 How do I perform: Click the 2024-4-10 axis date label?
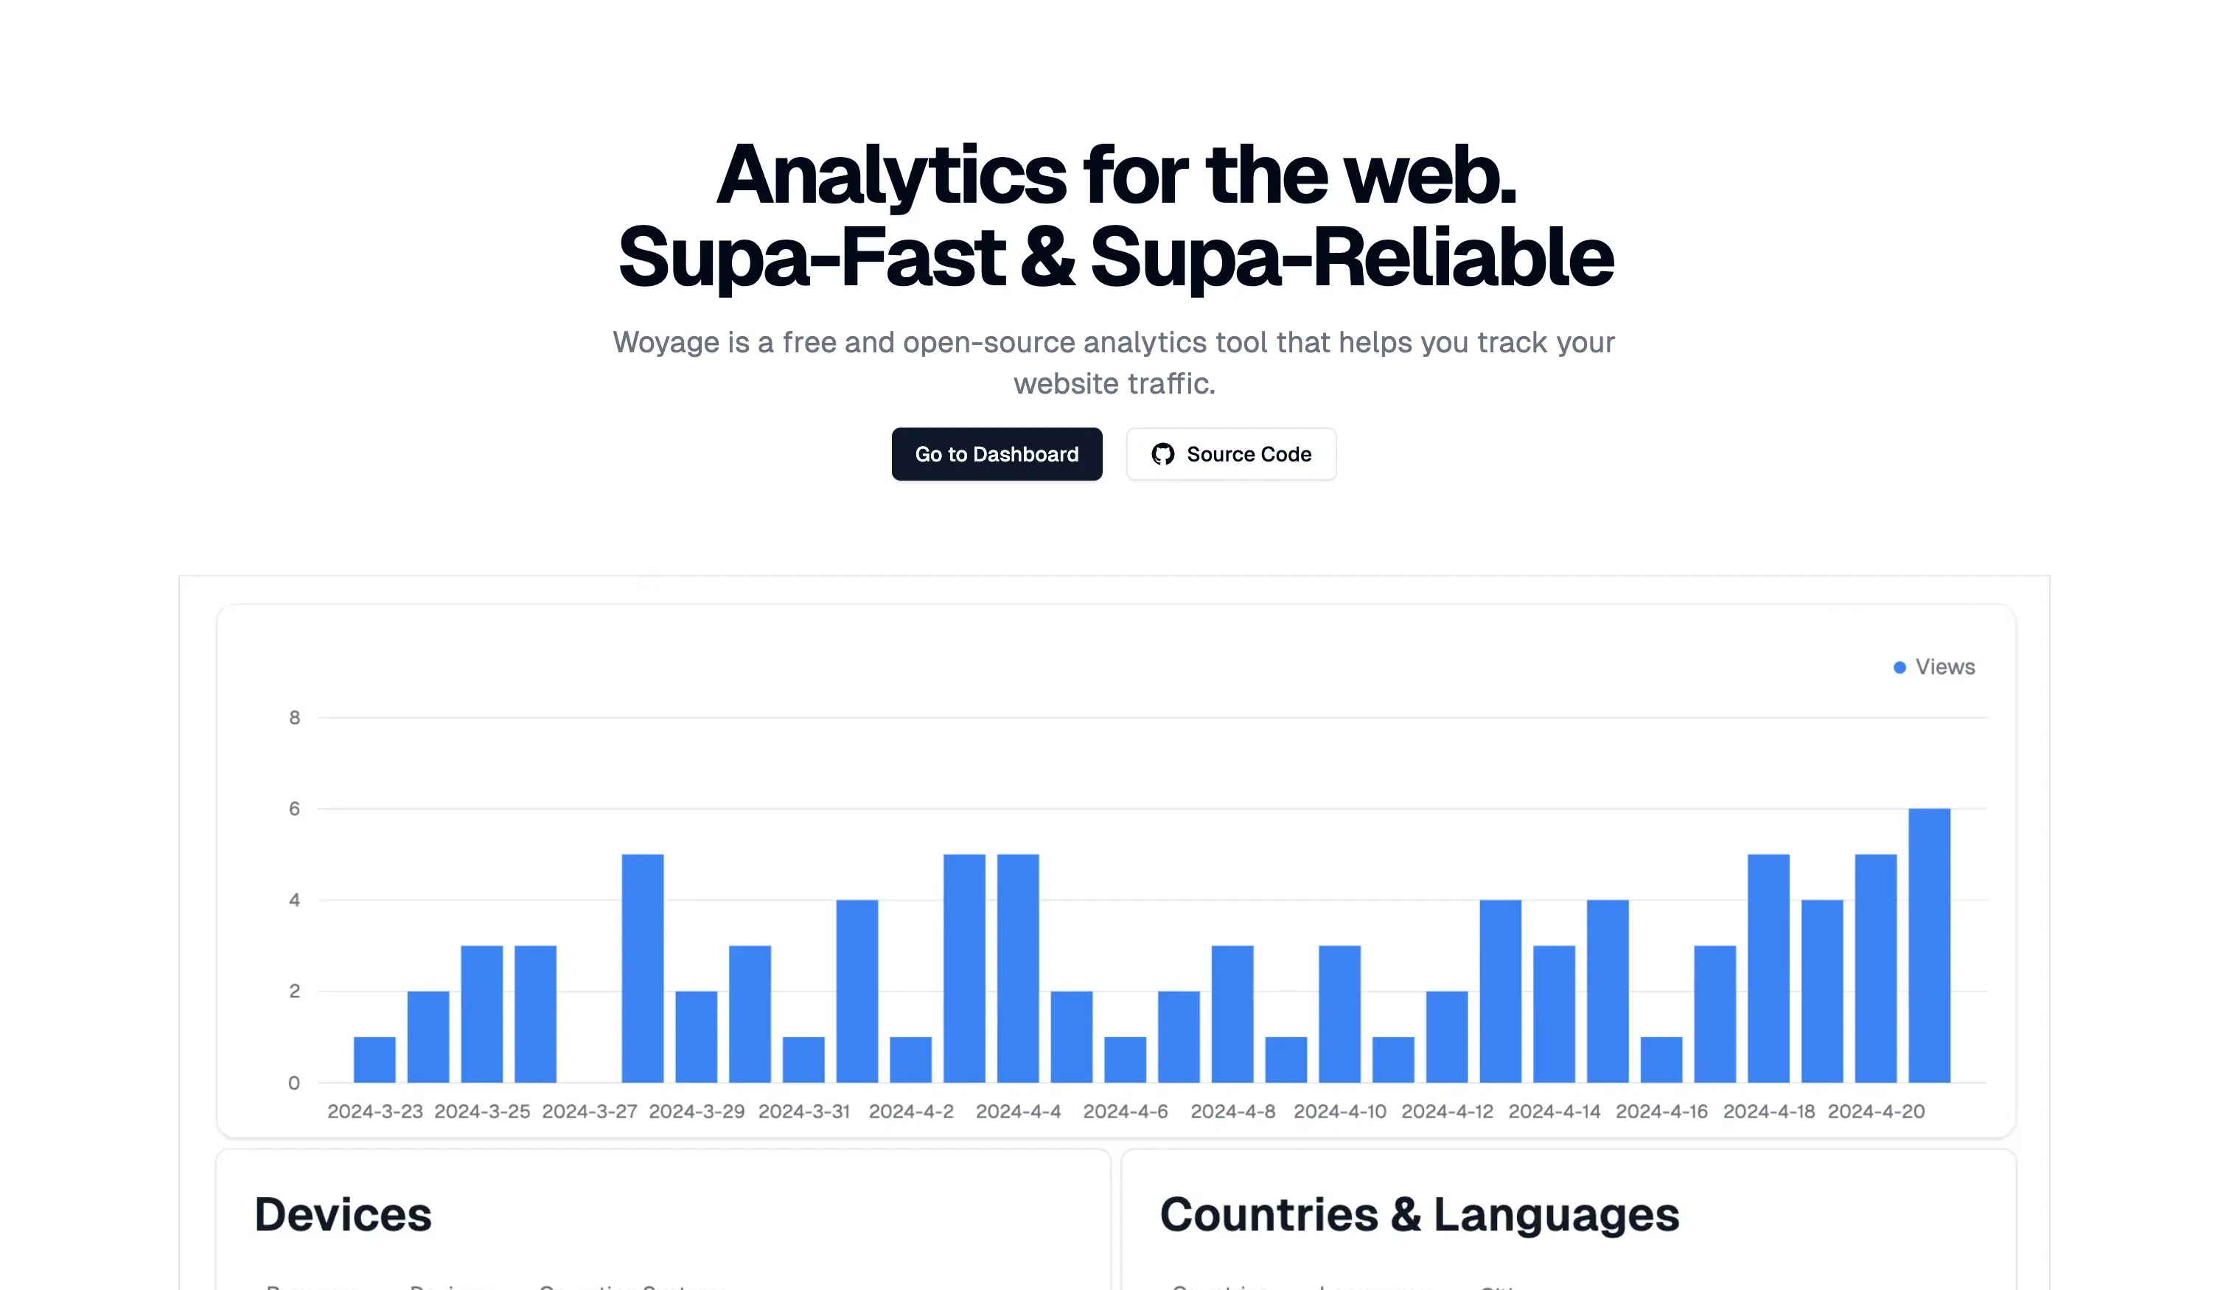[x=1339, y=1112]
